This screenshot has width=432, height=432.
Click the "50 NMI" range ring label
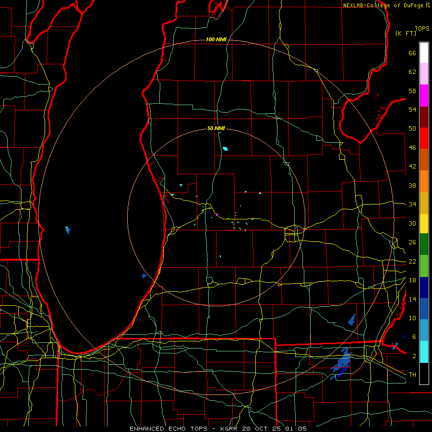tap(216, 128)
